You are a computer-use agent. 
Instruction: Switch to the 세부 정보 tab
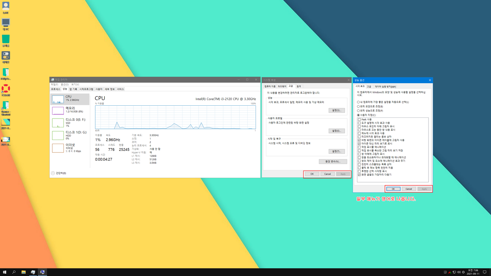click(110, 89)
